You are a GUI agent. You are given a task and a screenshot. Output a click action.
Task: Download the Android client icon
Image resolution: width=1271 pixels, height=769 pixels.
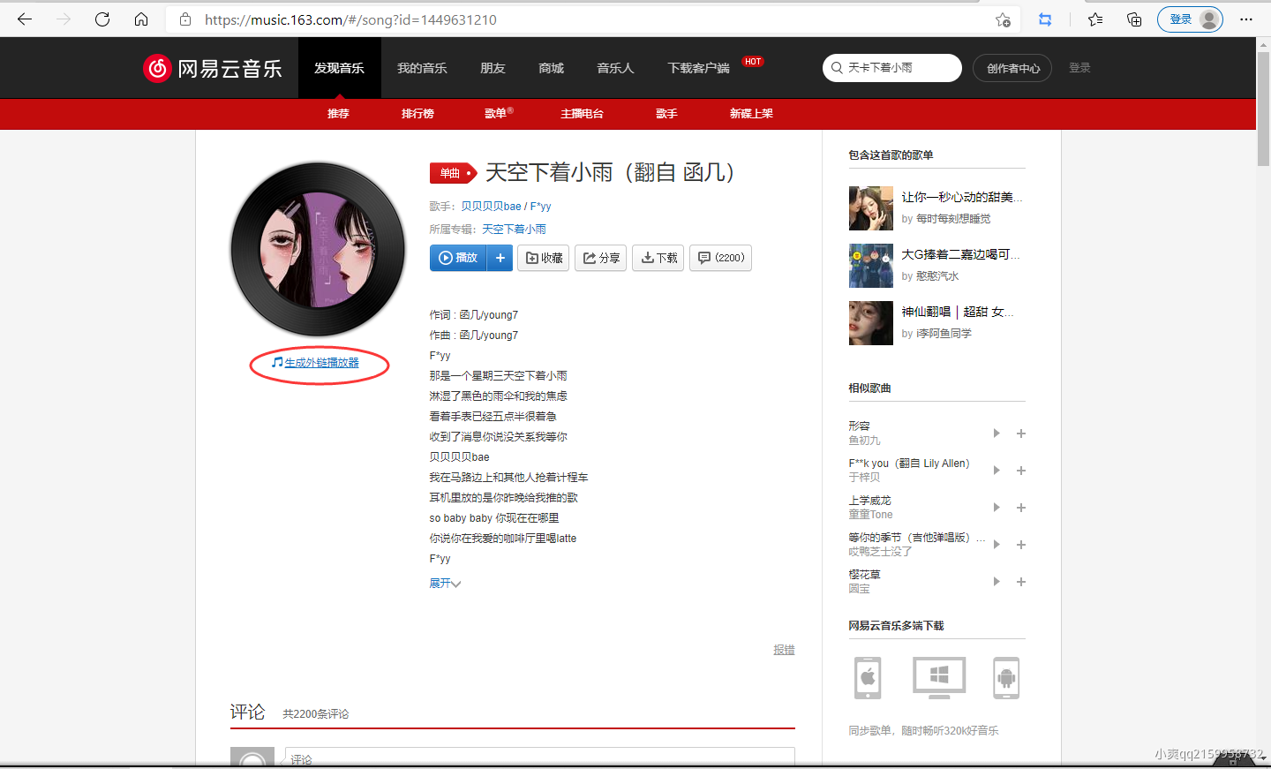pyautogui.click(x=1006, y=678)
